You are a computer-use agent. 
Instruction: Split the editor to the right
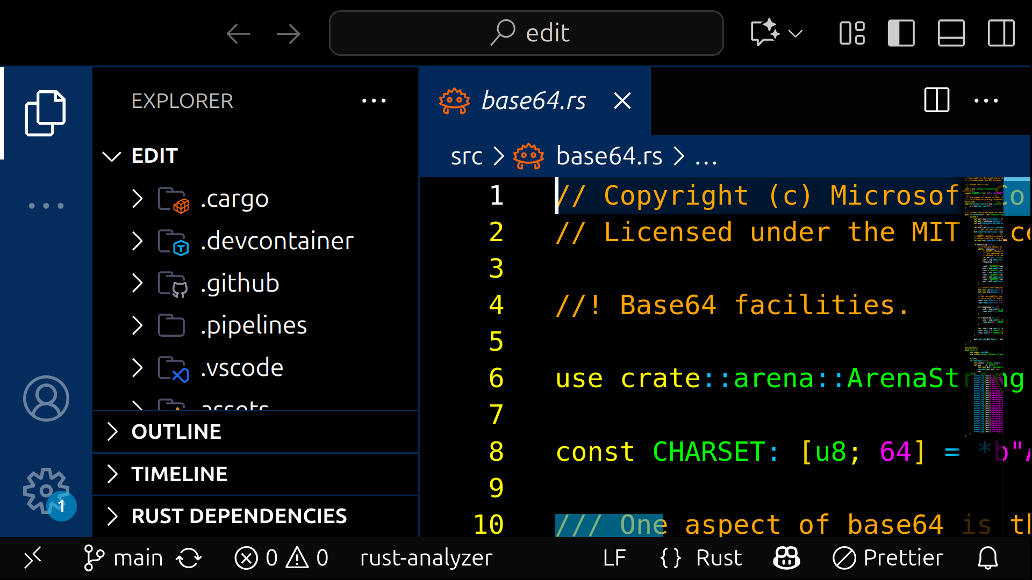pos(937,100)
